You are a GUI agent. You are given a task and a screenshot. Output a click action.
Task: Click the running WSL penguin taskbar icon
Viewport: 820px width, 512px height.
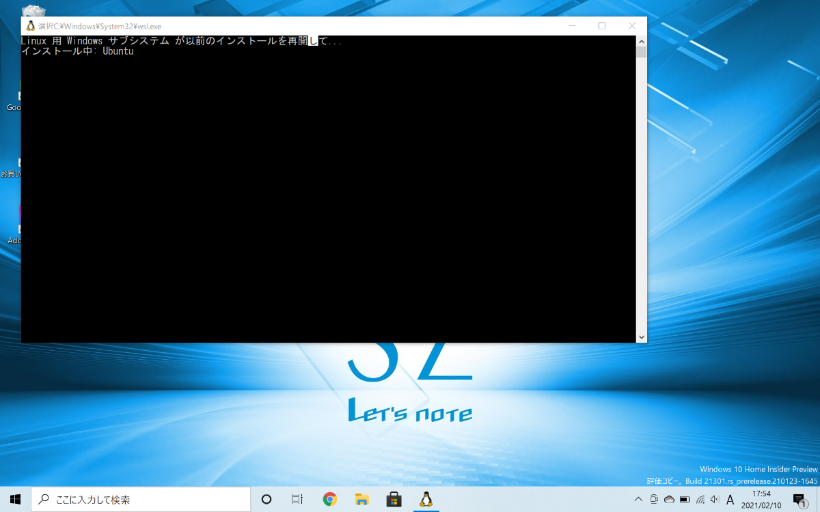click(426, 499)
